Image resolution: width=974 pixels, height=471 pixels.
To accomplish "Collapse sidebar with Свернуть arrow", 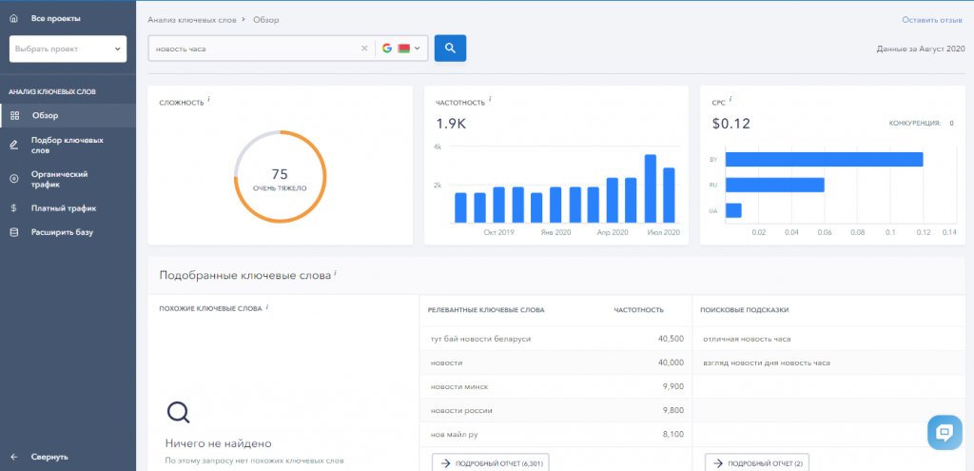I will click(14, 456).
